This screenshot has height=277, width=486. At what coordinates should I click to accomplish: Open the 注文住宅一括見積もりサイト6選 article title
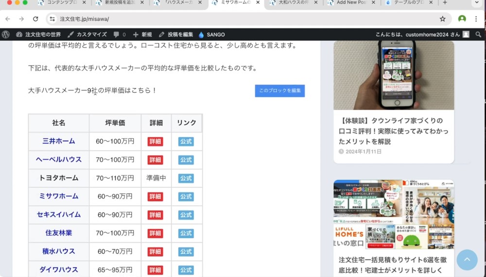pyautogui.click(x=392, y=265)
